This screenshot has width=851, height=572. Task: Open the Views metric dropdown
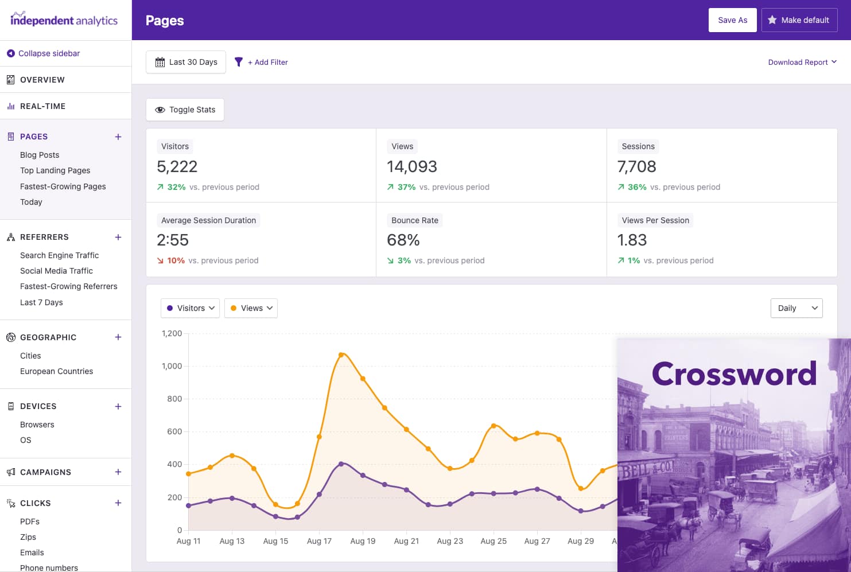(x=251, y=308)
